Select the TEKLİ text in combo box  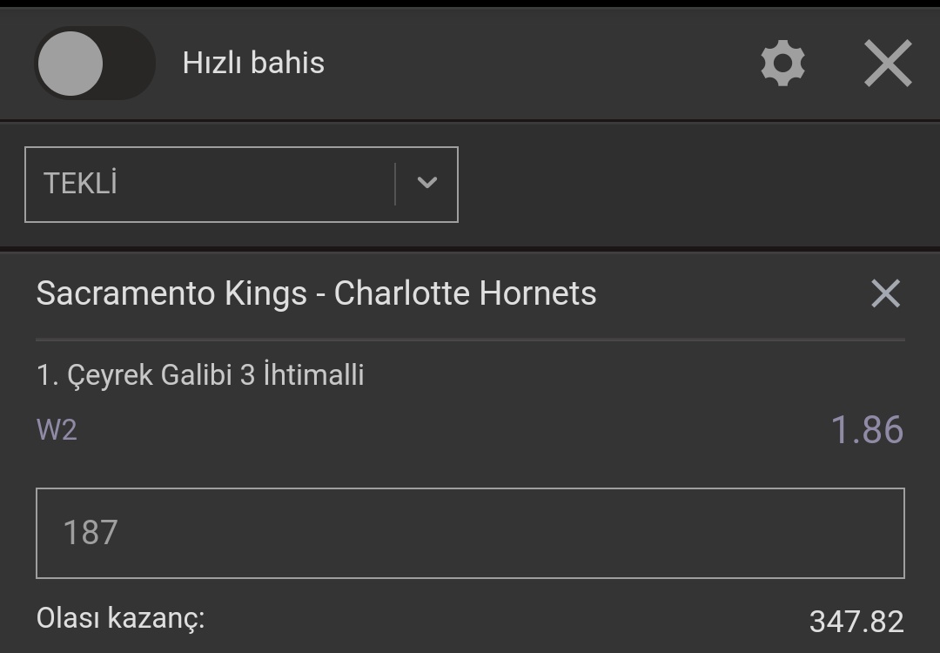80,183
